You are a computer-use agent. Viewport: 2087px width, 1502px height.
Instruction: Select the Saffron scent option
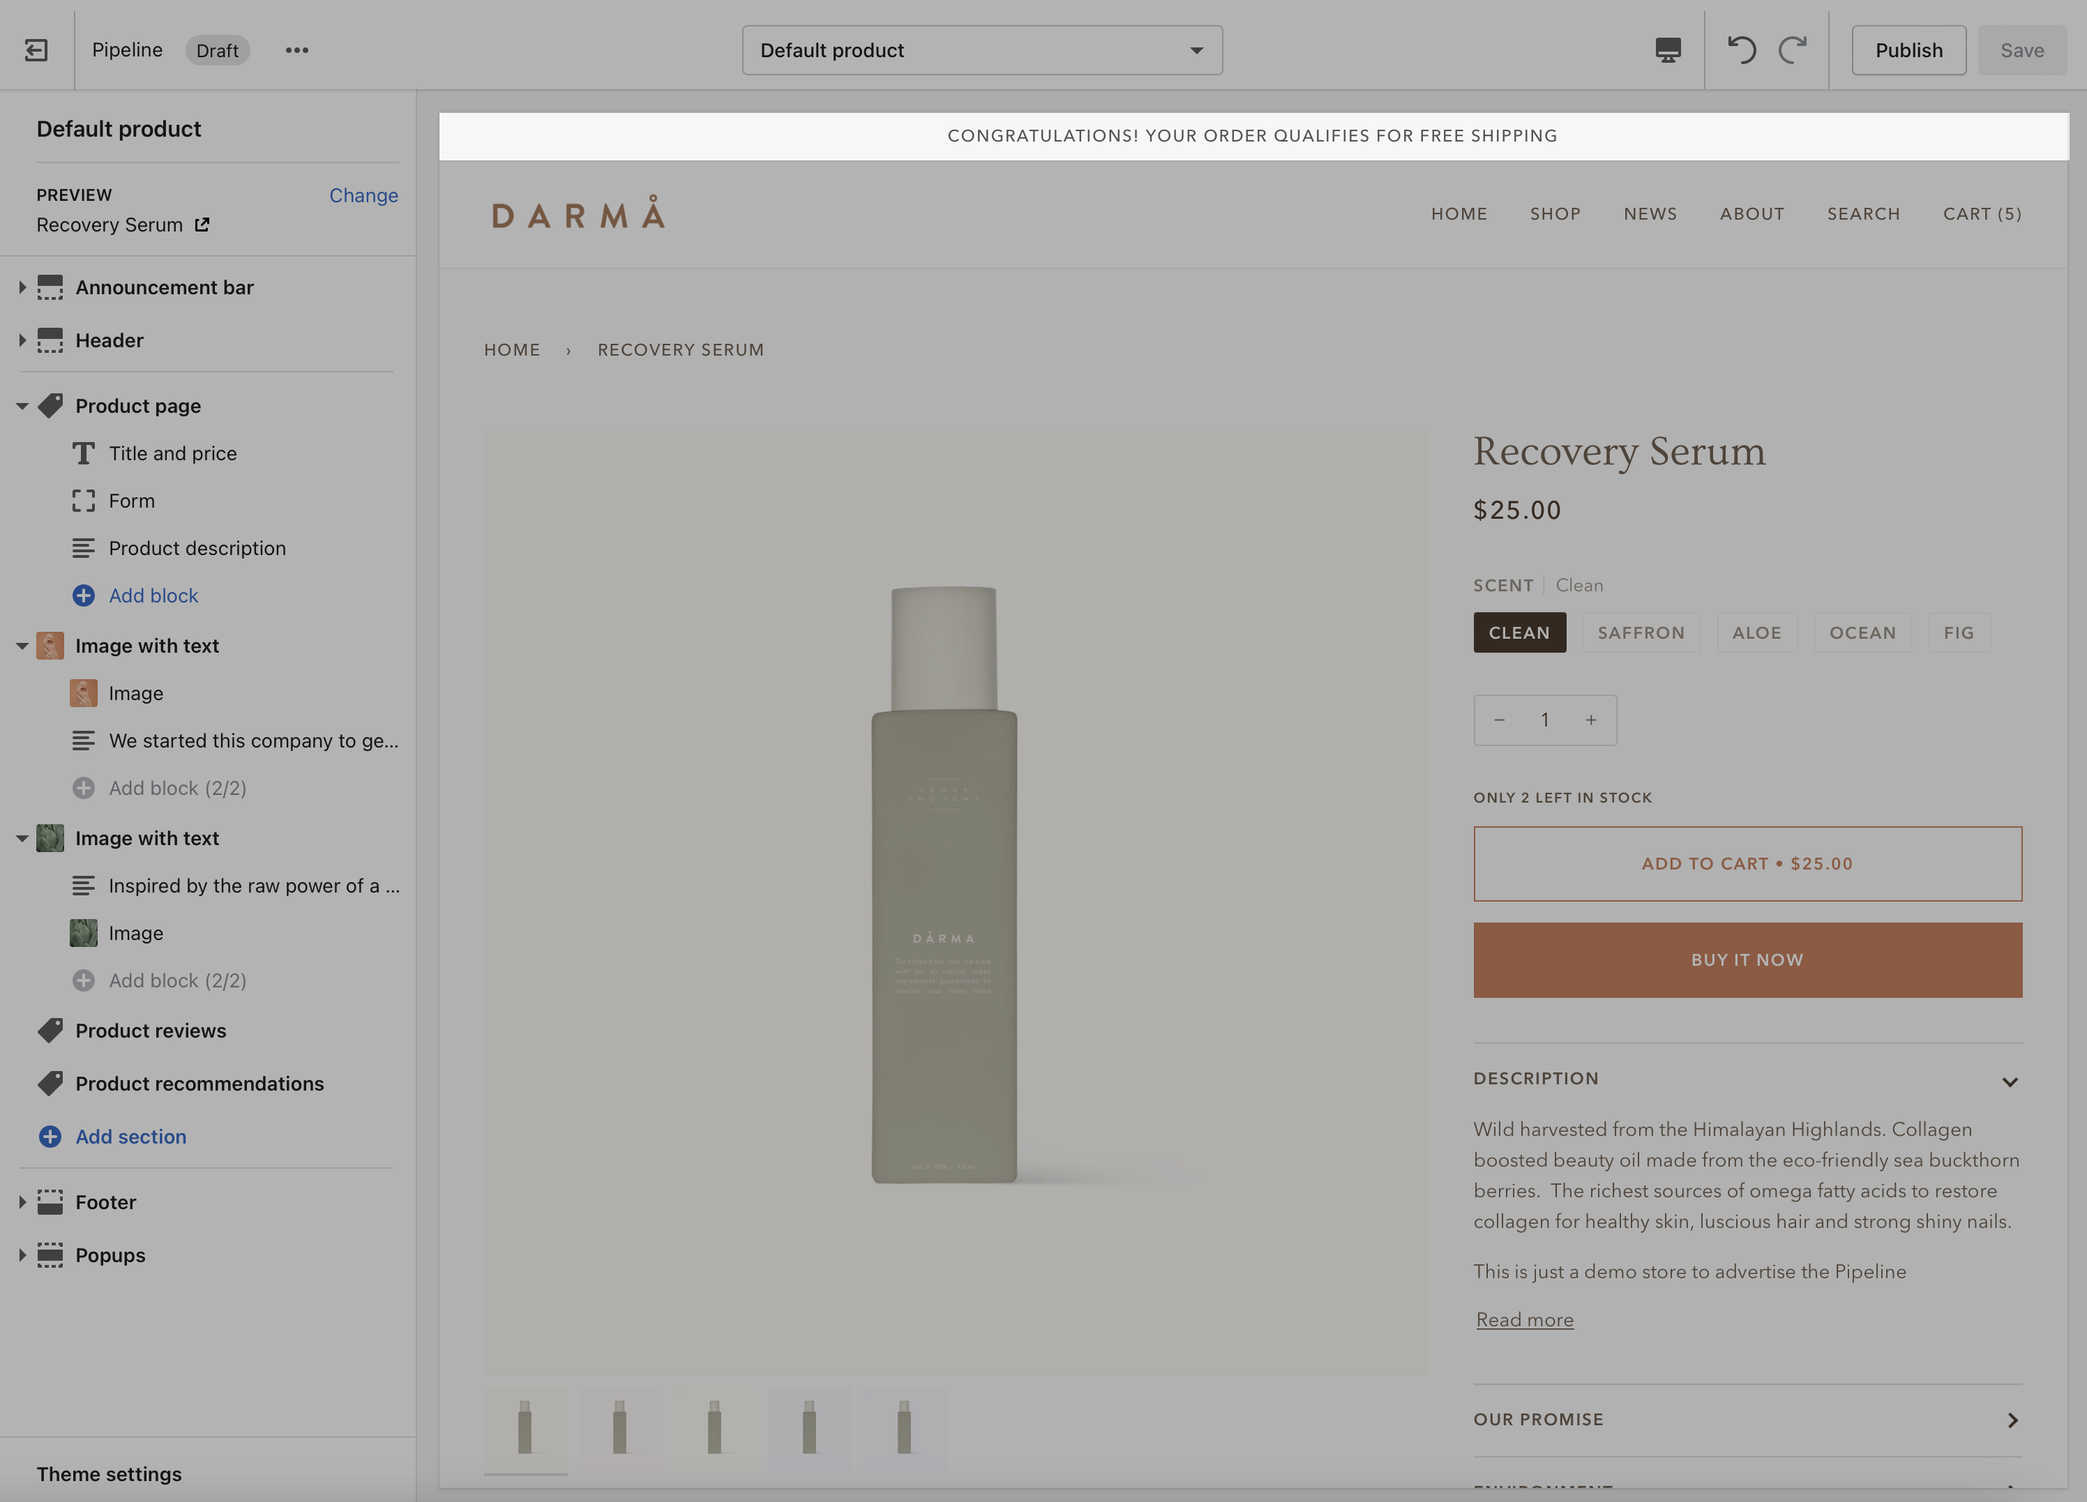coord(1641,633)
